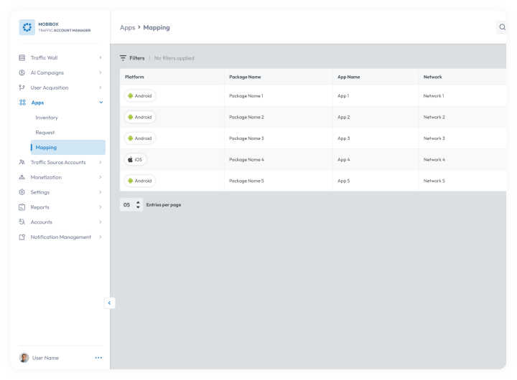Open search via magnifier icon
Viewport: 517px width, 380px height.
(x=502, y=27)
